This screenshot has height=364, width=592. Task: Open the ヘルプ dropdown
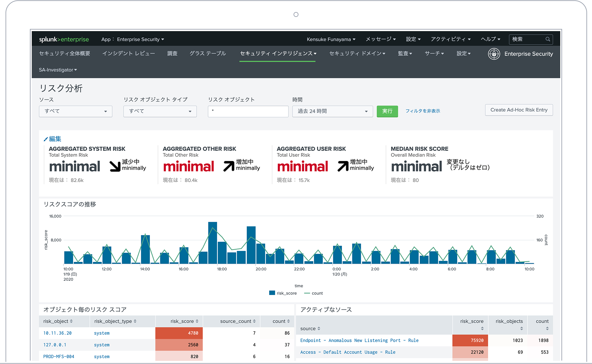click(491, 39)
